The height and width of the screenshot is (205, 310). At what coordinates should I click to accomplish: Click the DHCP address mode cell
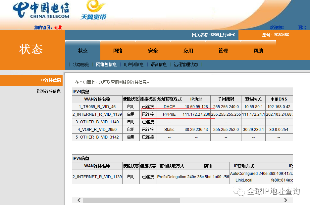pos(169,107)
